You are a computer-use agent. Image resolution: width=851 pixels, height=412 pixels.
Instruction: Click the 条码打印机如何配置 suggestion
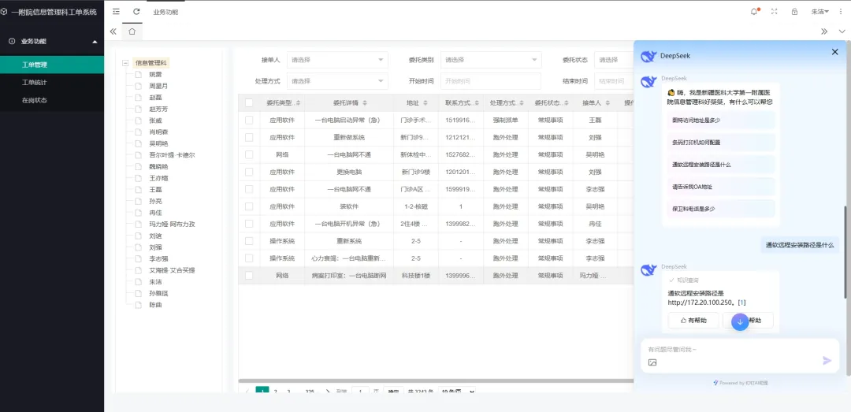pos(696,143)
